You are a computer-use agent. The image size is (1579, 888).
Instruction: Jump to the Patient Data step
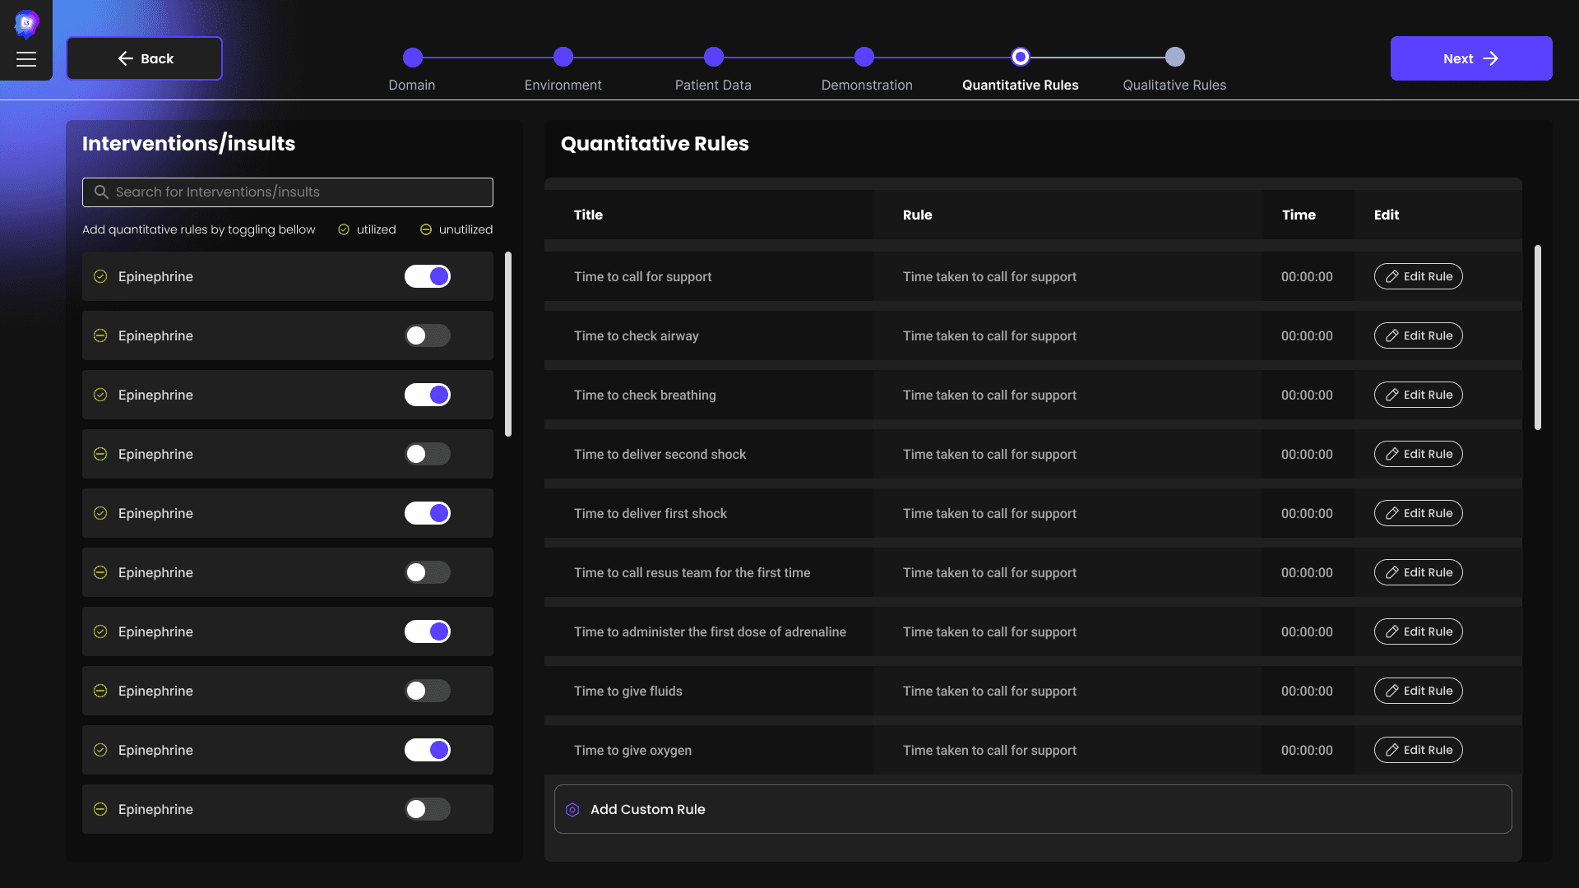click(713, 58)
